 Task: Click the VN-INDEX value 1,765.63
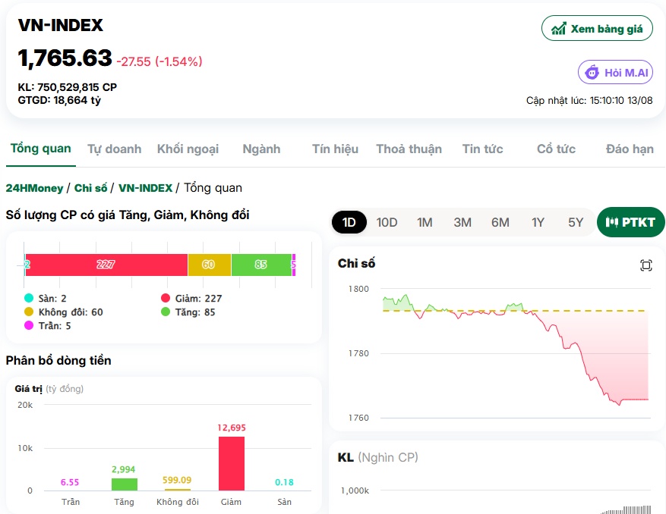coord(65,58)
